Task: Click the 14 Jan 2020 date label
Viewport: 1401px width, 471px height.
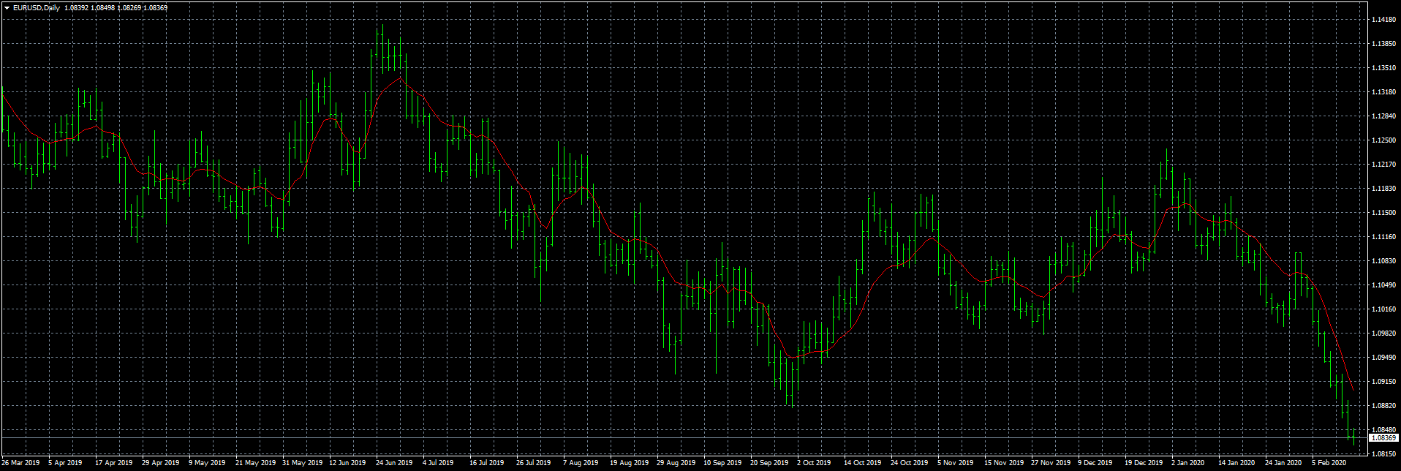Action: [x=1236, y=463]
